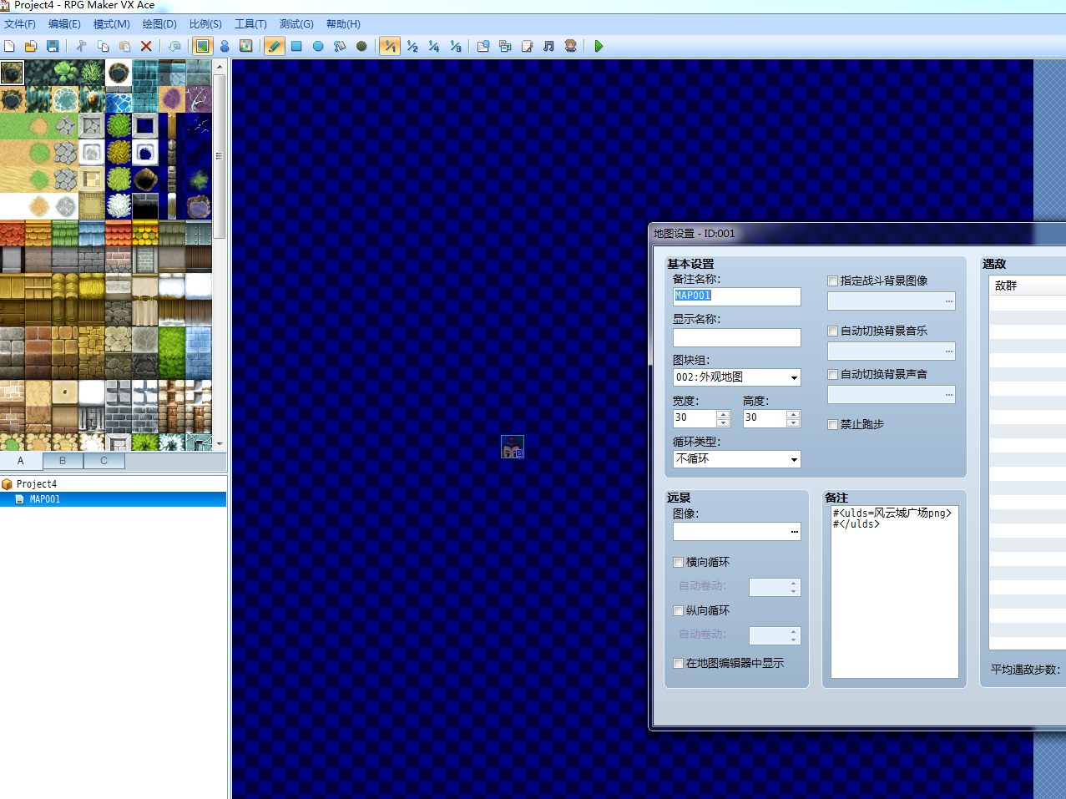
Task: Increase the 宽度 width value
Action: pyautogui.click(x=724, y=414)
